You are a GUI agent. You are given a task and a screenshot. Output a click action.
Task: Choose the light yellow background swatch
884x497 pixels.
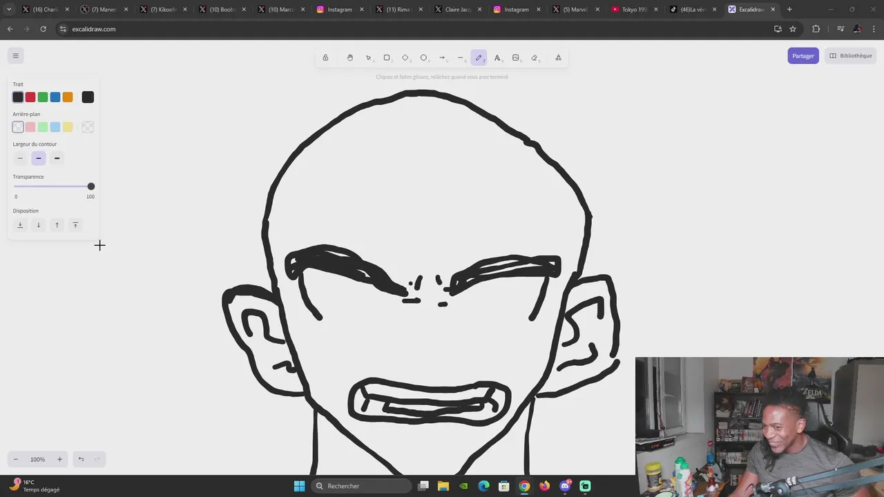coord(68,127)
